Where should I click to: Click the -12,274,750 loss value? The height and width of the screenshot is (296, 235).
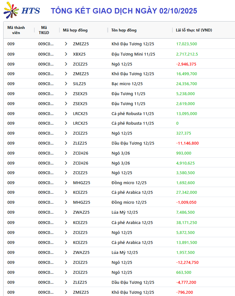pos(187,262)
